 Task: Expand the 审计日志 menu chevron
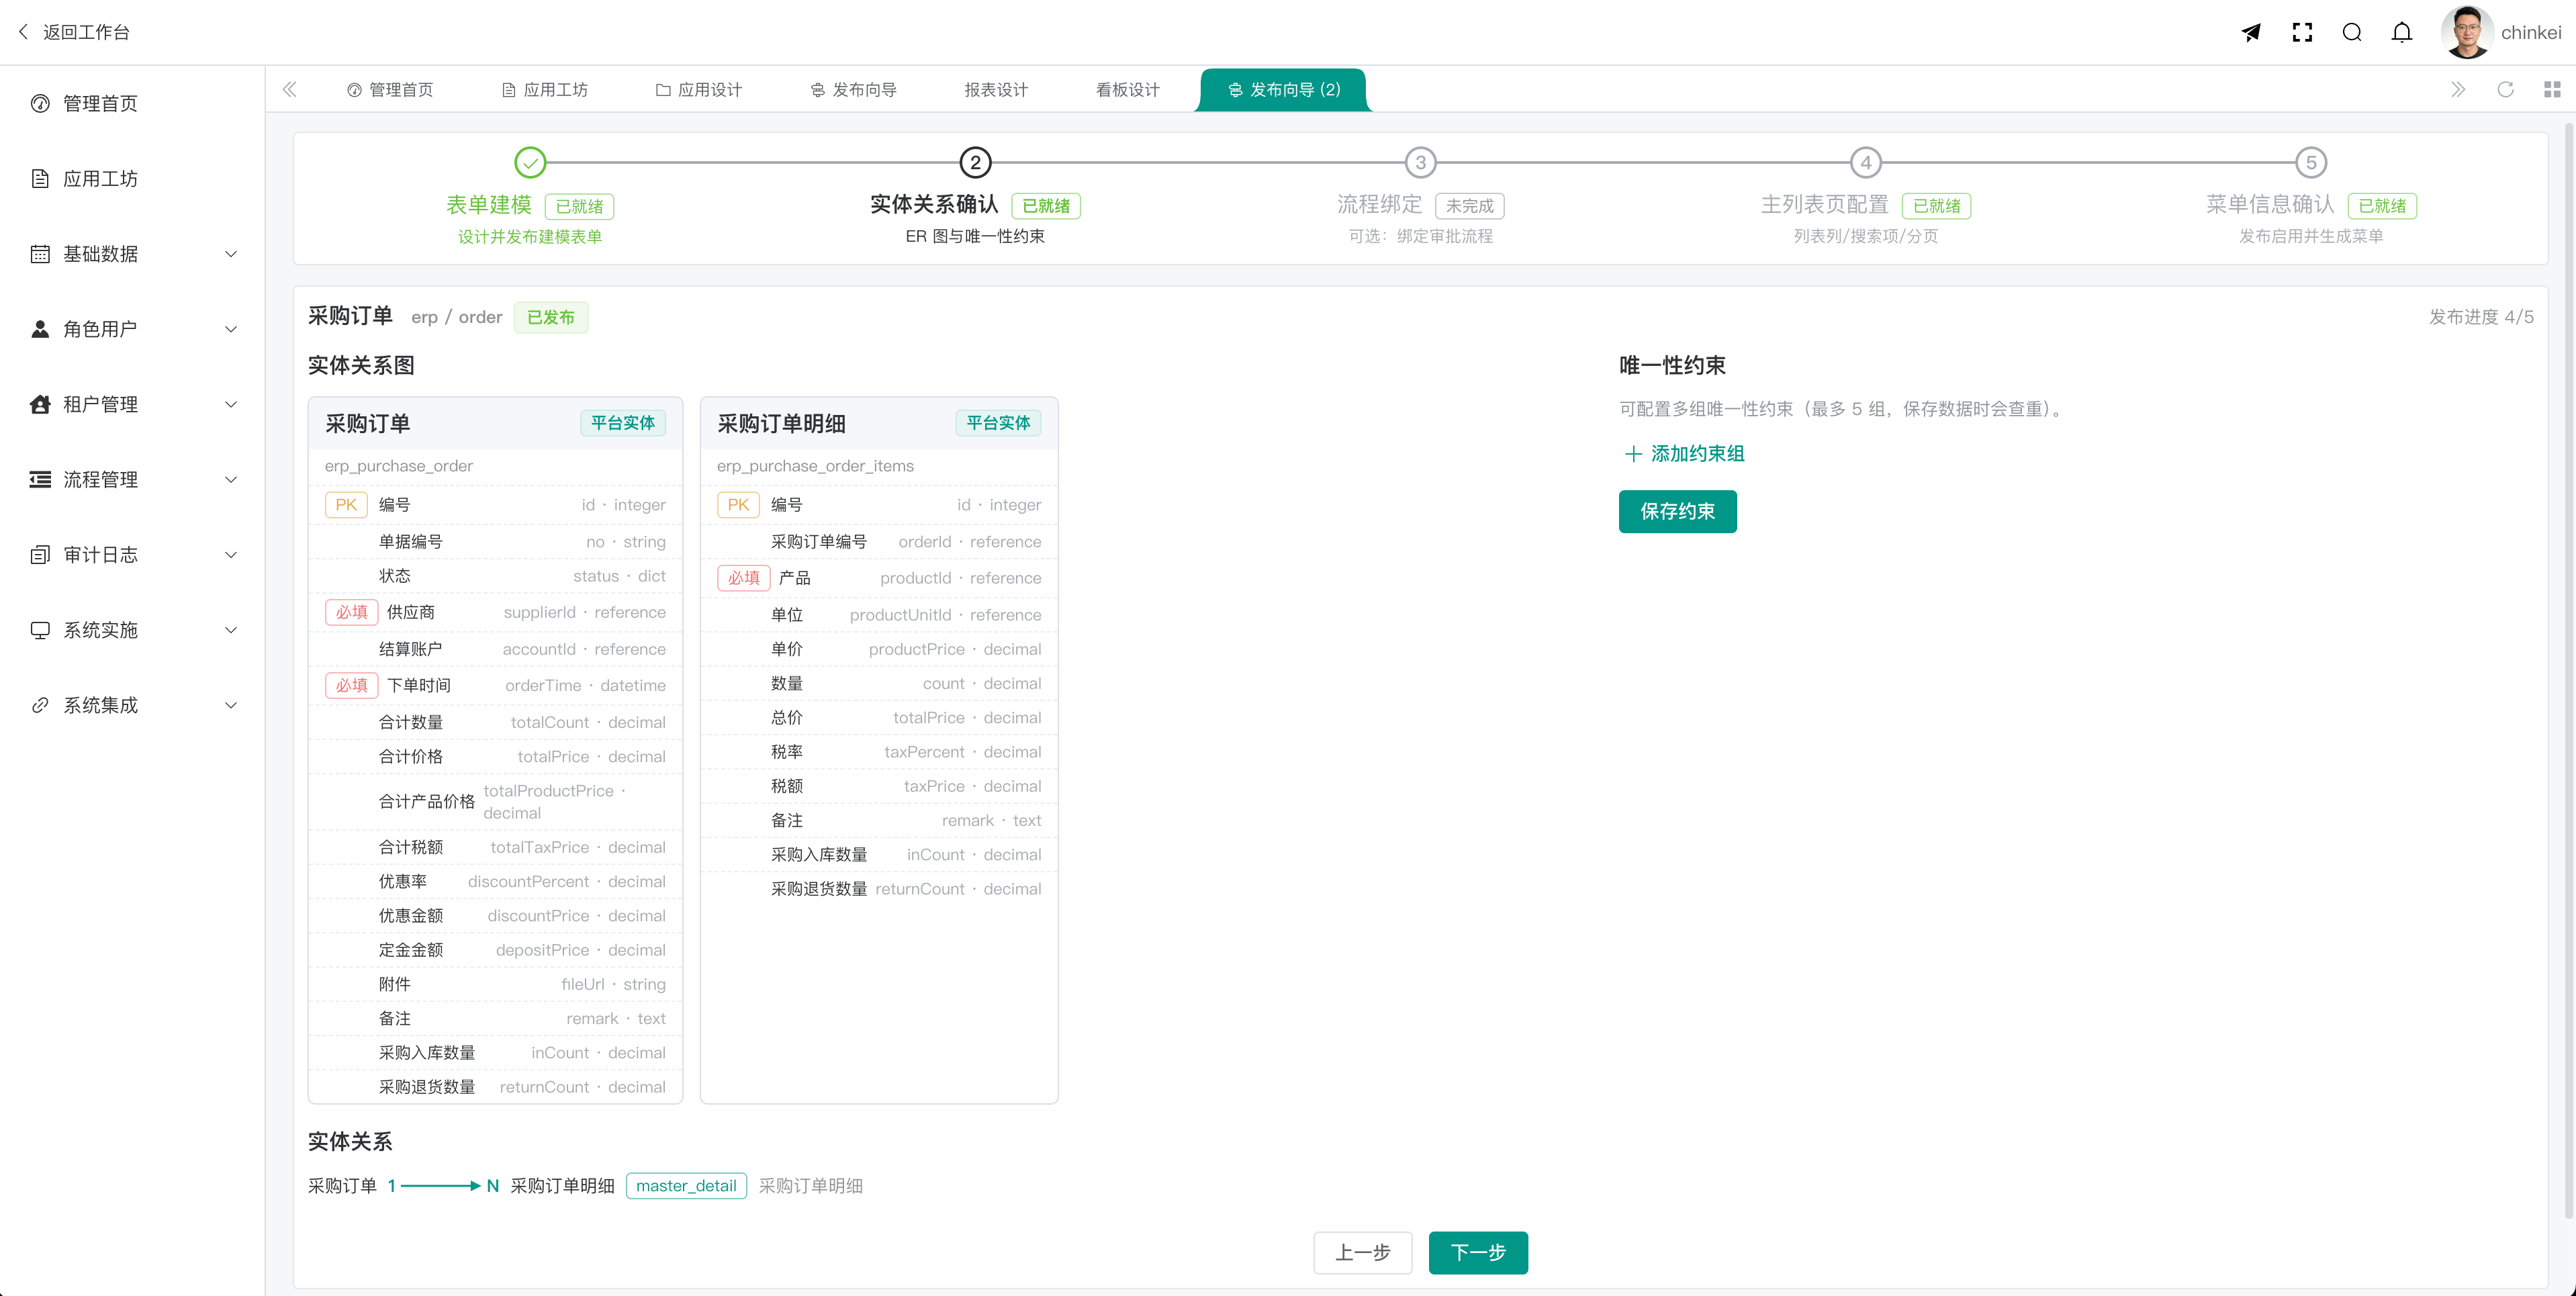[x=231, y=555]
